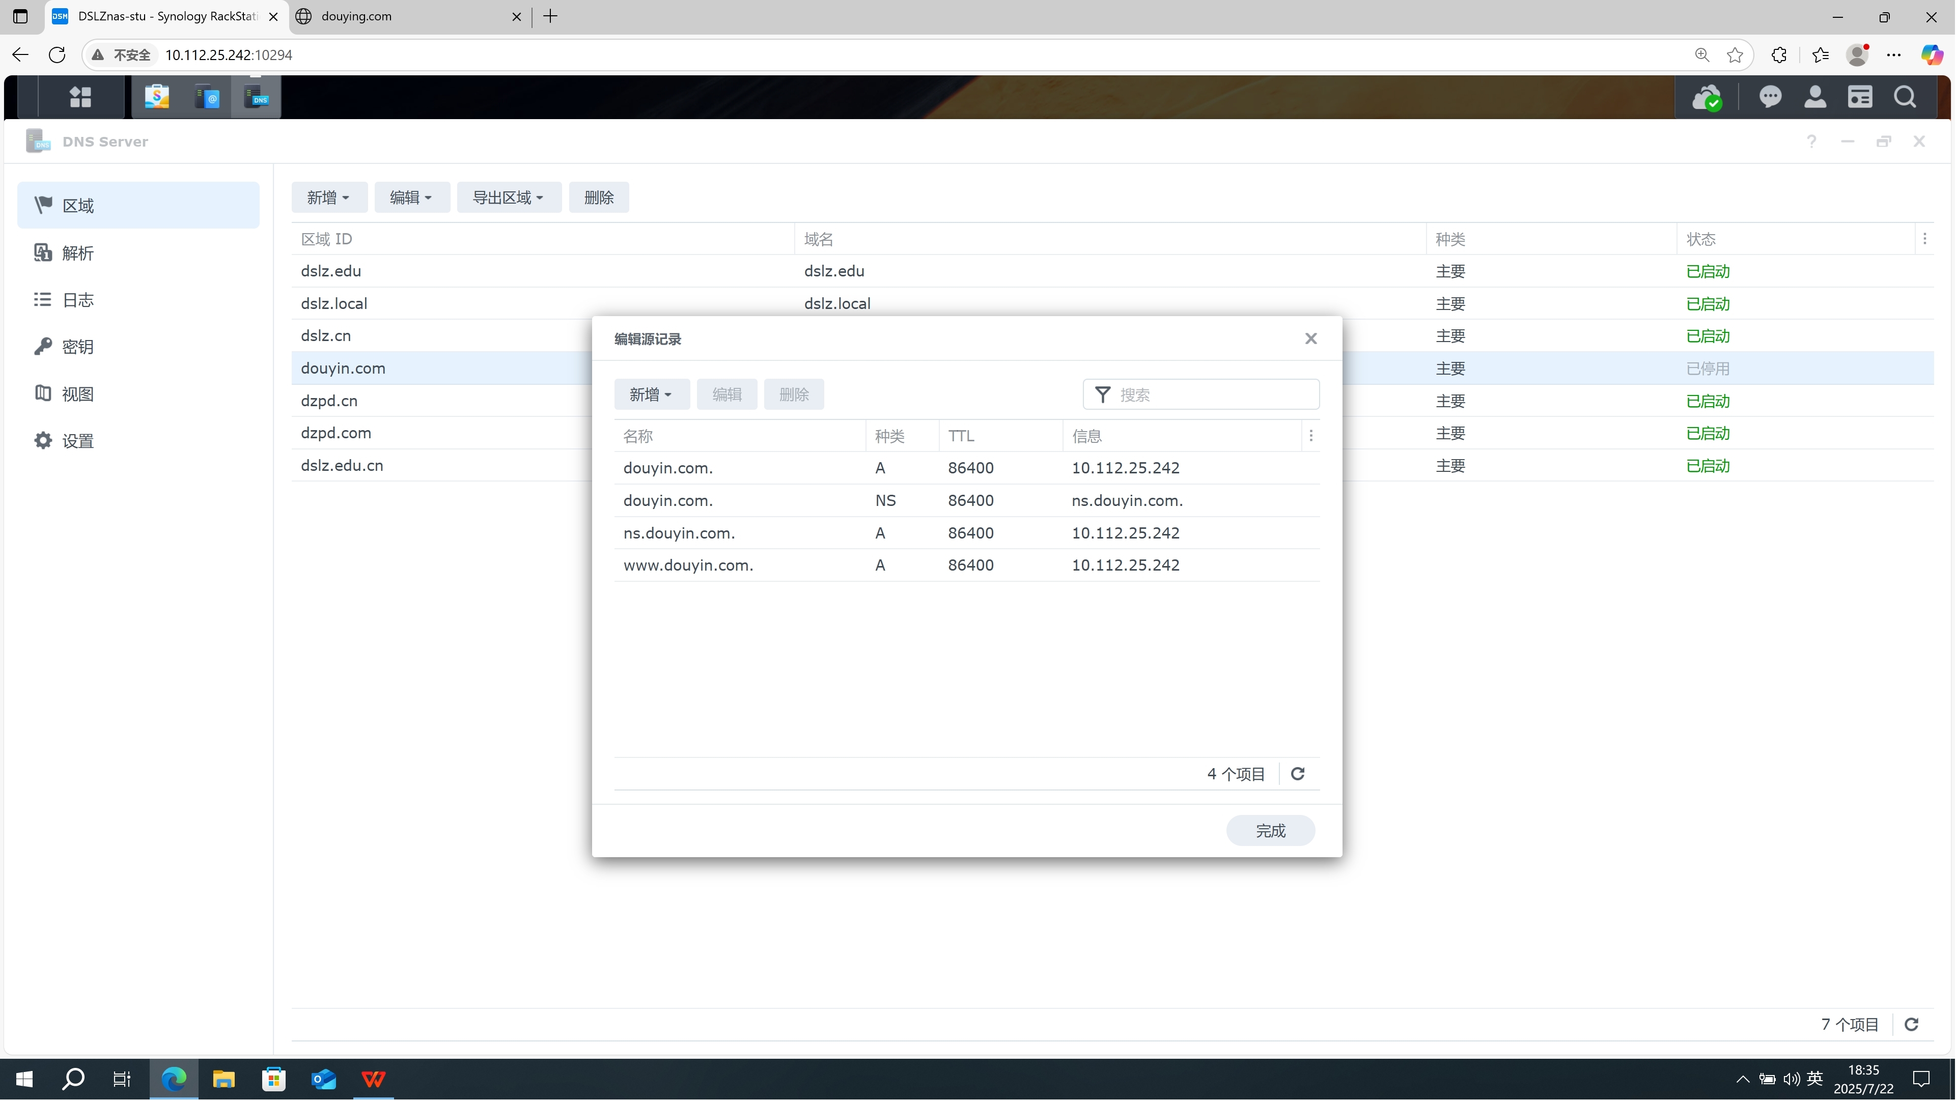Click the 搜索 filter field

click(x=1200, y=394)
